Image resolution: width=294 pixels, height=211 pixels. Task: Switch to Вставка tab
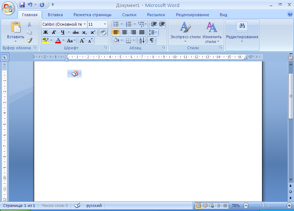pyautogui.click(x=55, y=15)
